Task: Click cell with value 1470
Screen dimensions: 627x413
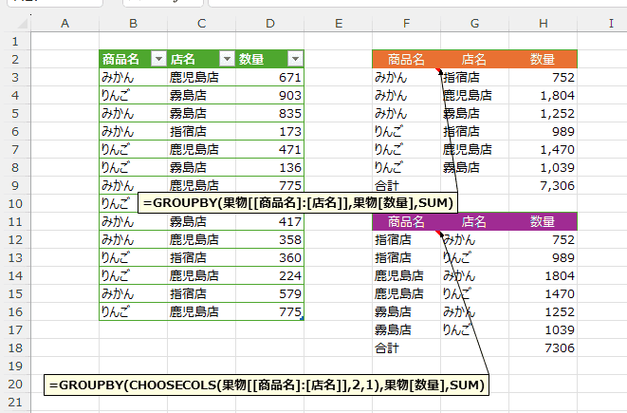Action: (x=543, y=293)
